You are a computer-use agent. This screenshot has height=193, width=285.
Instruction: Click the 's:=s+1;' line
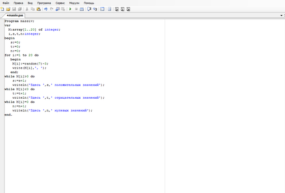click(x=19, y=80)
